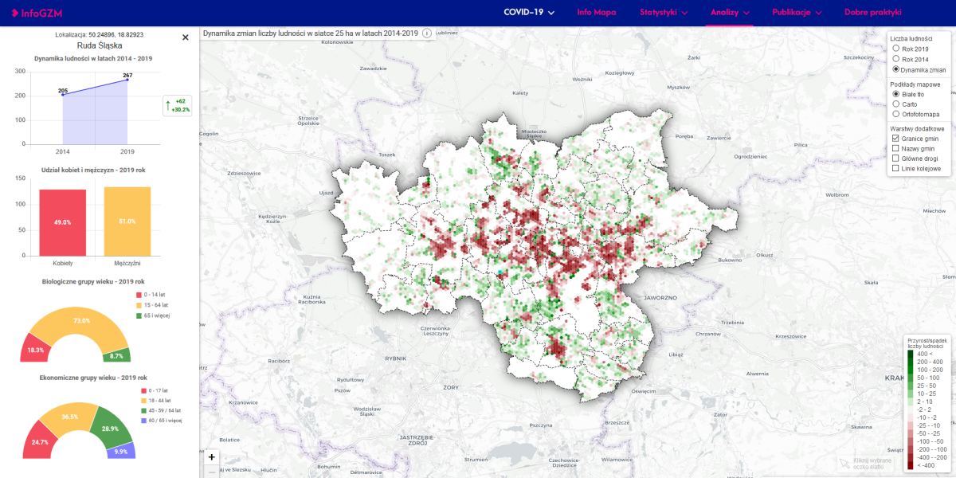The height and width of the screenshot is (478, 956).
Task: Click dark green '400 <' legend swatch
Action: [x=910, y=354]
